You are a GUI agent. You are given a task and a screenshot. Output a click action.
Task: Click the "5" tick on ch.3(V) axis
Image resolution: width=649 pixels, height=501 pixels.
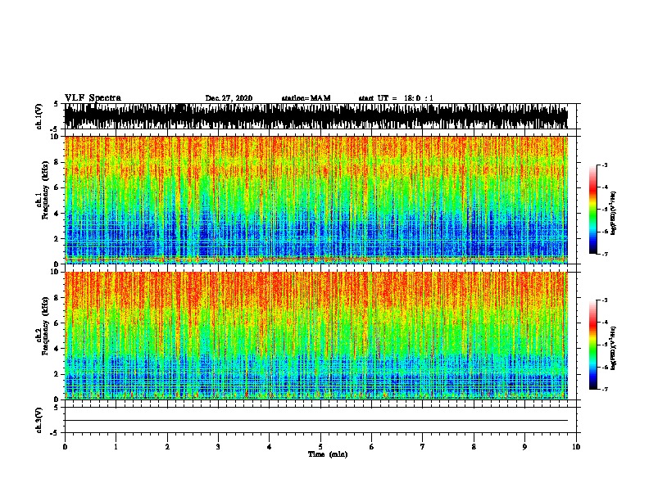tap(56, 408)
